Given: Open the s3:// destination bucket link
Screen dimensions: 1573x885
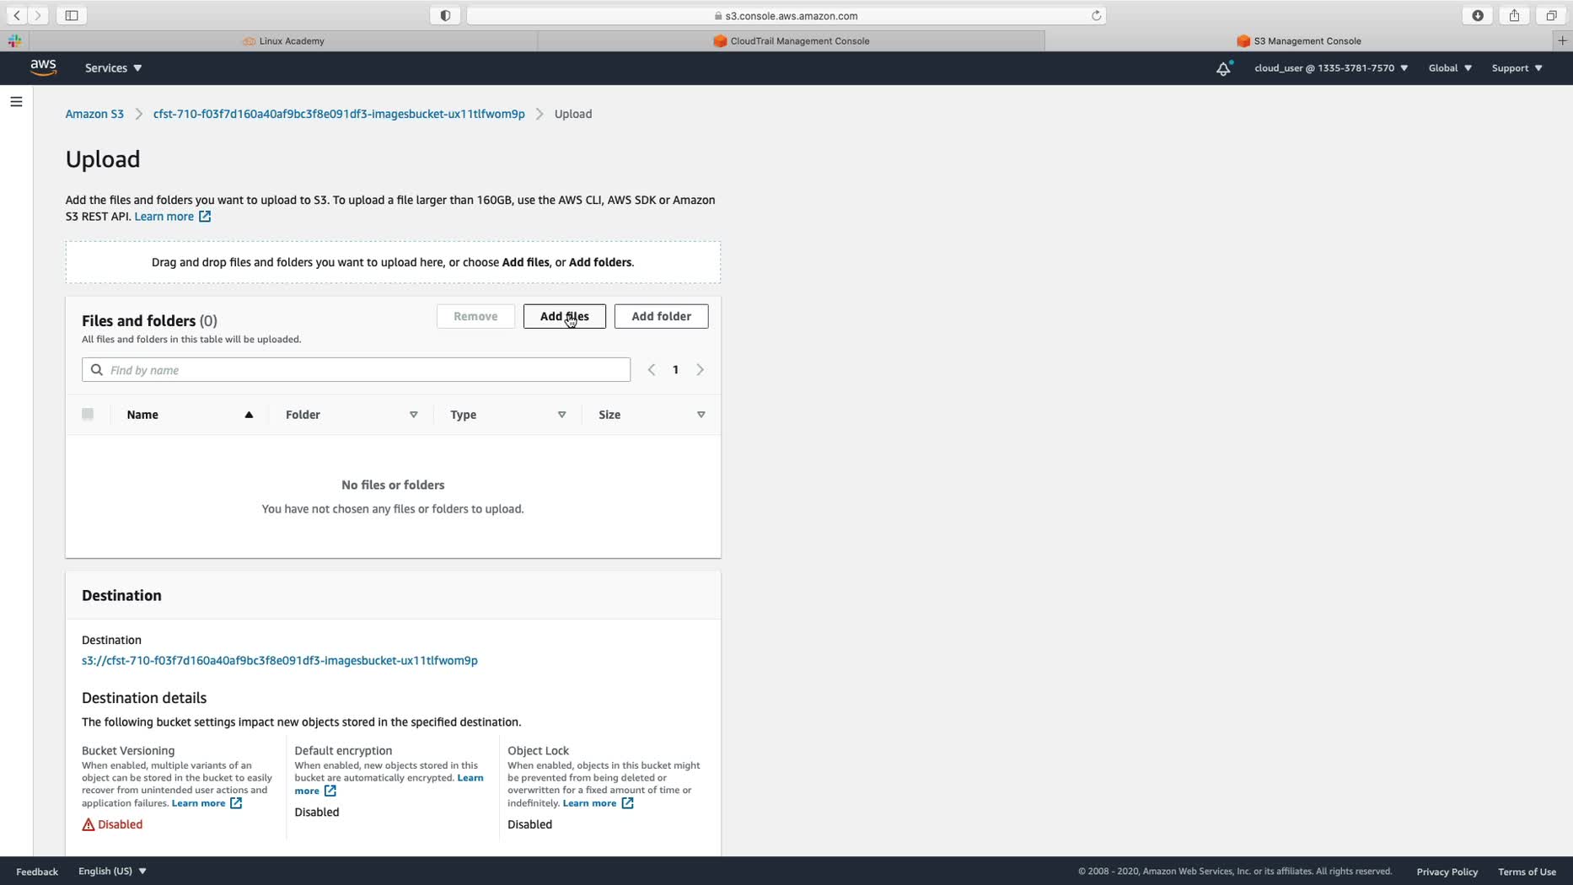Looking at the screenshot, I should pyautogui.click(x=280, y=661).
